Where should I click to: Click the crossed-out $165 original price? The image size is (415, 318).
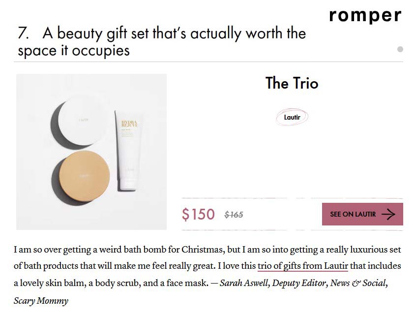point(234,215)
